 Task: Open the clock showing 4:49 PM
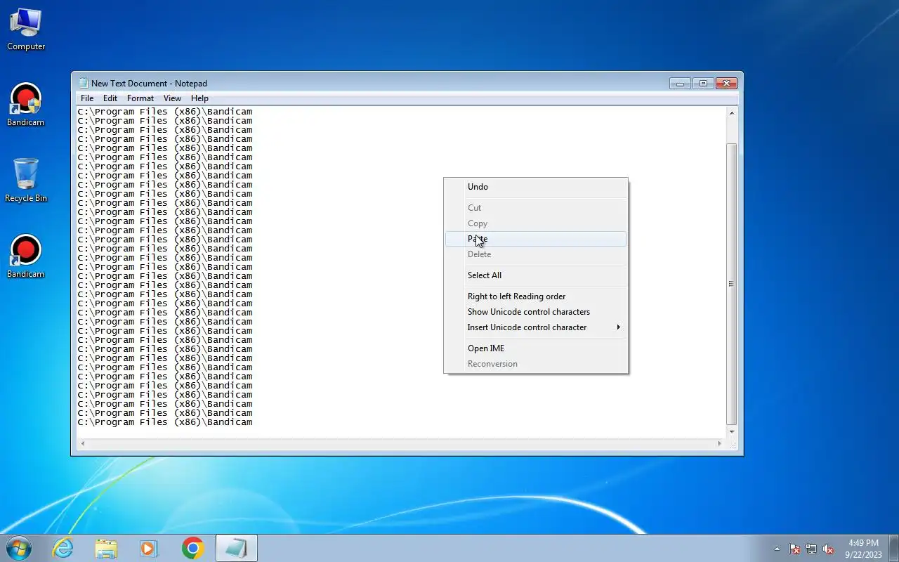pyautogui.click(x=863, y=549)
